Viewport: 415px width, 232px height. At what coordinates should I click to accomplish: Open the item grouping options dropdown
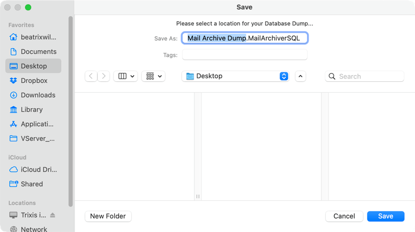154,76
